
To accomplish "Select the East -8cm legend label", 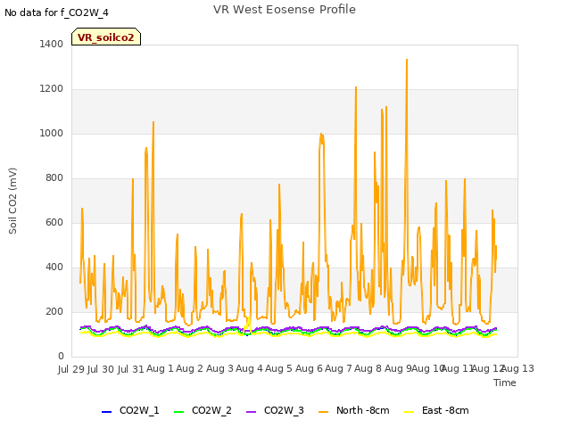I will tap(445, 410).
